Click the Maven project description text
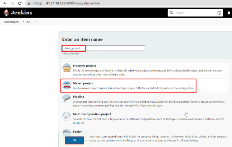The width and height of the screenshot is (232, 147). tap(133, 88)
